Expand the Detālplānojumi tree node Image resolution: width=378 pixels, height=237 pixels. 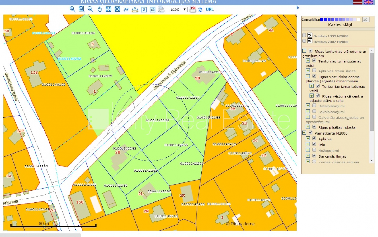tap(308, 106)
